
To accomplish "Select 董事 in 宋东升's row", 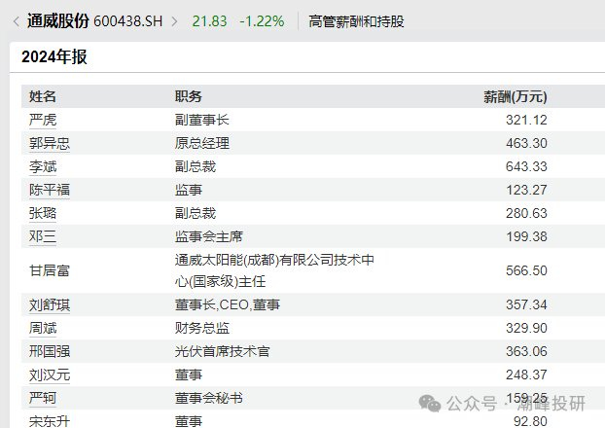I will [189, 421].
